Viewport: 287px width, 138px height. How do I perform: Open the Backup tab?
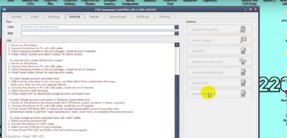pyautogui.click(x=54, y=17)
